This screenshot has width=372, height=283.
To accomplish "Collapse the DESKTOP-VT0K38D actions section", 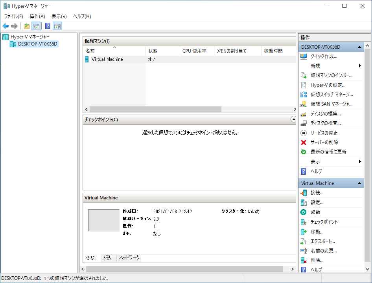I will 359,47.
